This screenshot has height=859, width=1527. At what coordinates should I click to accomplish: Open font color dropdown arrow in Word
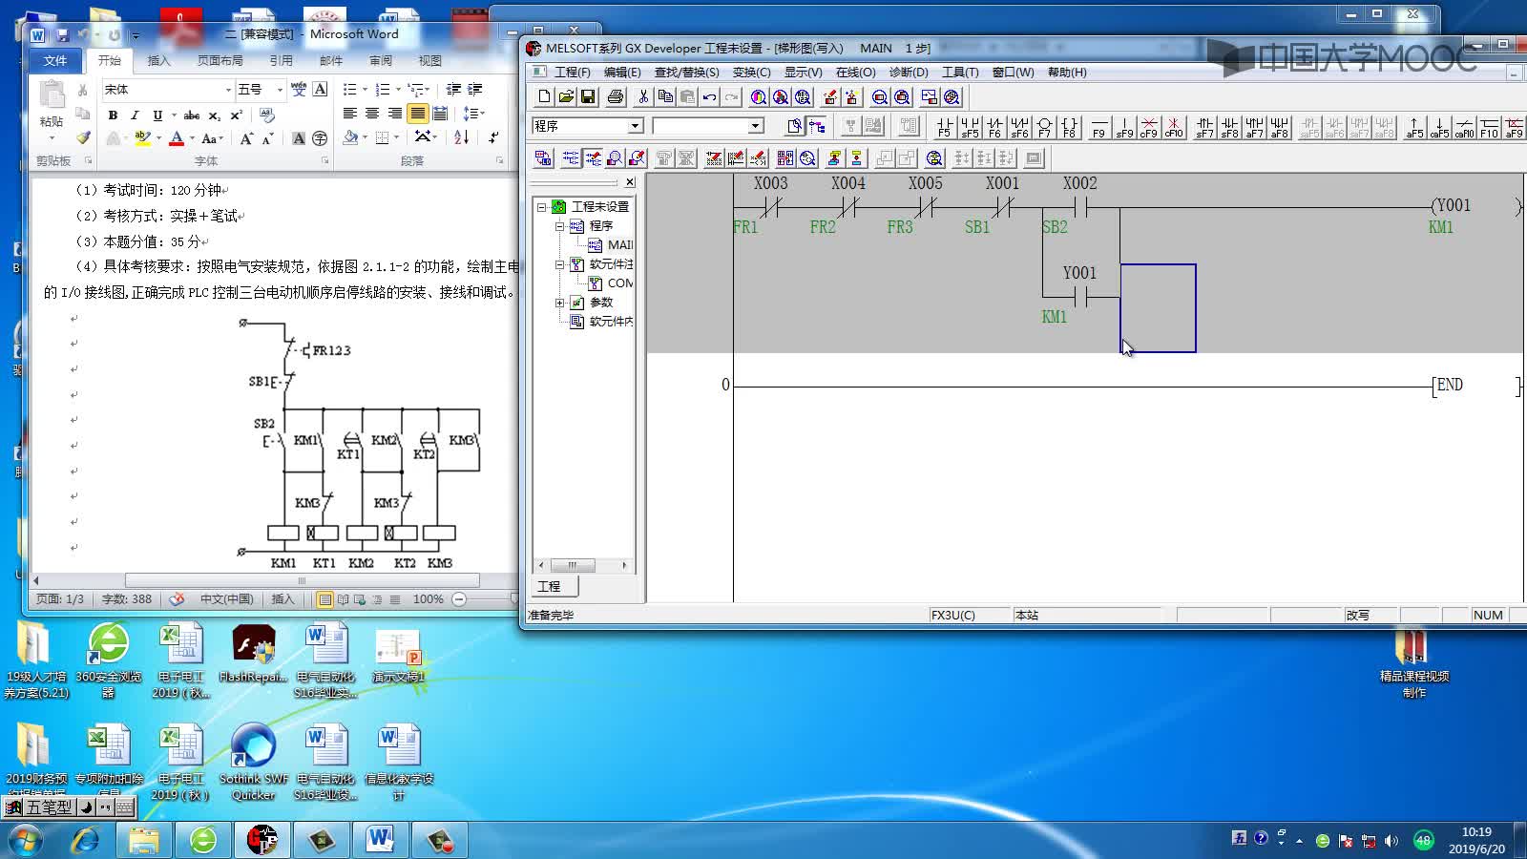[192, 139]
